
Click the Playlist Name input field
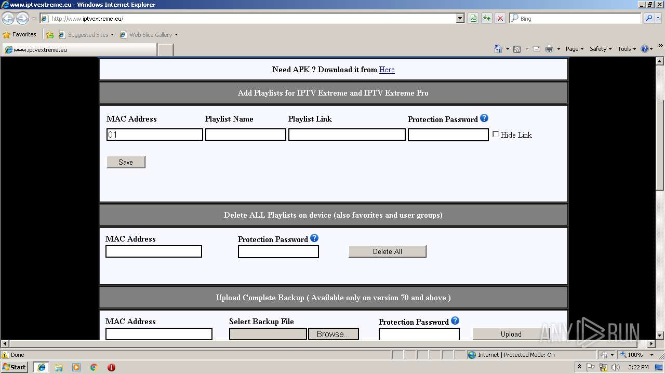(246, 135)
